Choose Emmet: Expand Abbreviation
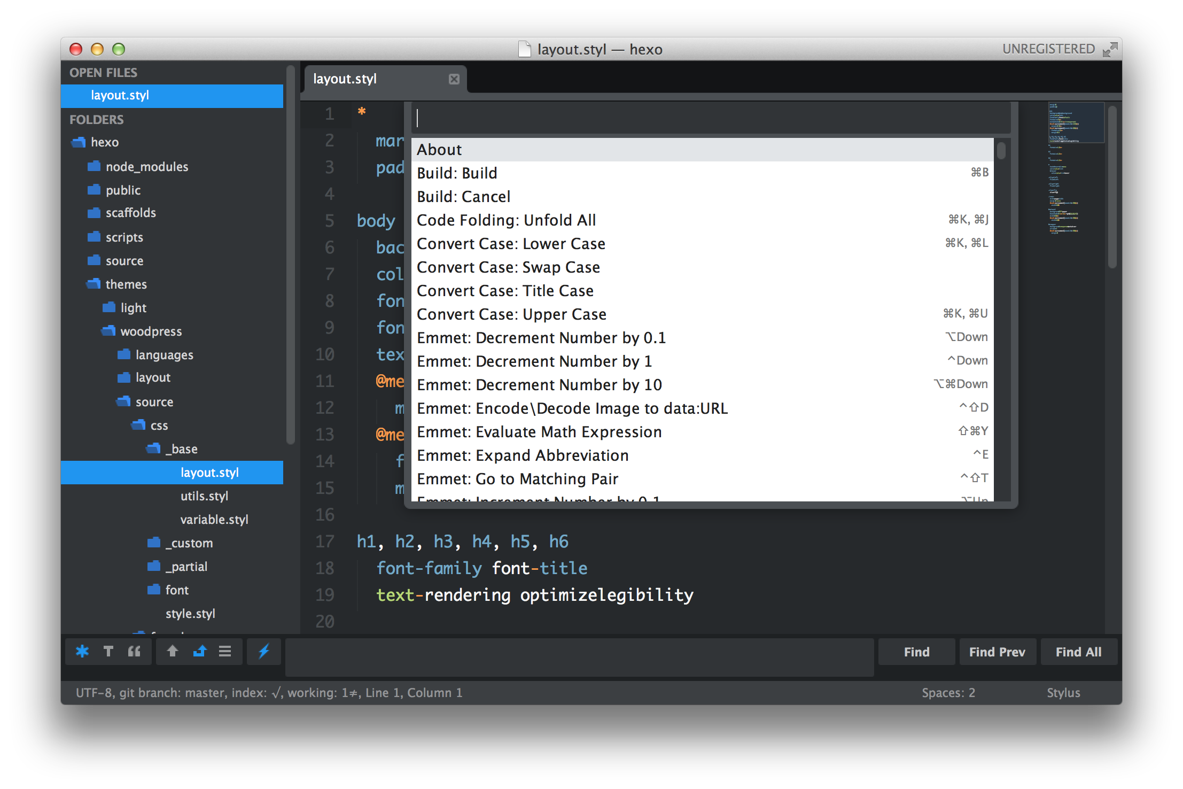 [x=702, y=455]
